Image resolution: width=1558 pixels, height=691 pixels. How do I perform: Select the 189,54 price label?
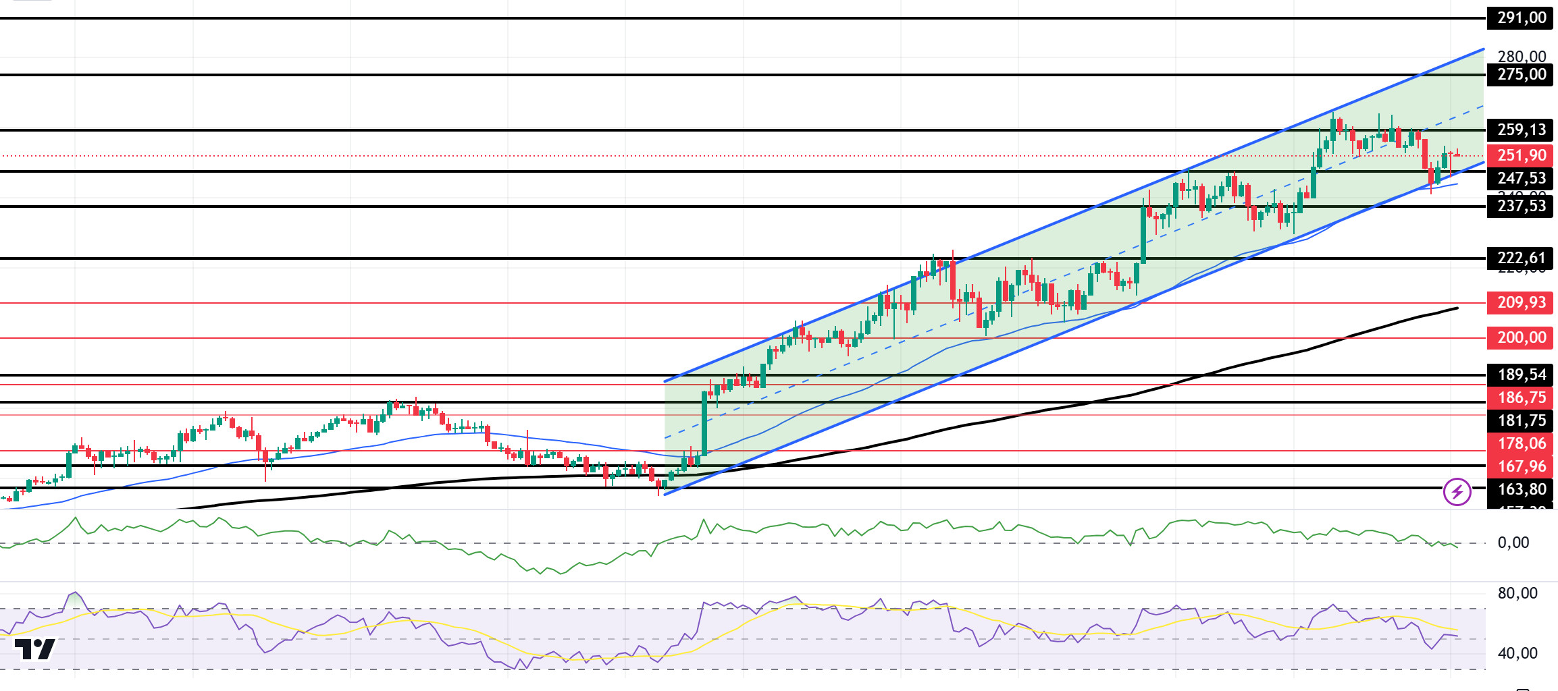click(1520, 375)
